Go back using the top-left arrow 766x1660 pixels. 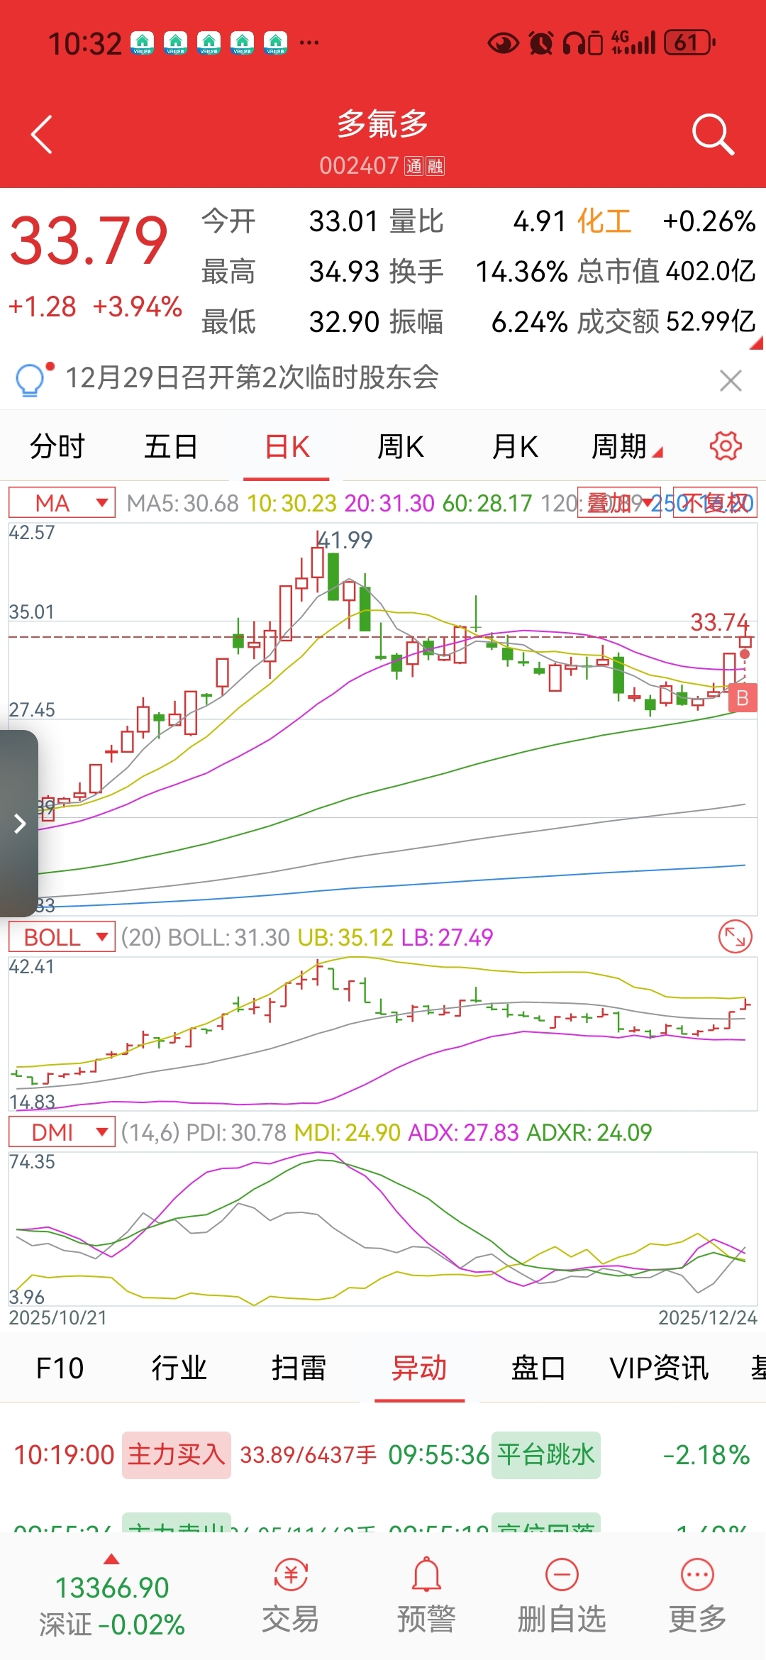coord(42,134)
